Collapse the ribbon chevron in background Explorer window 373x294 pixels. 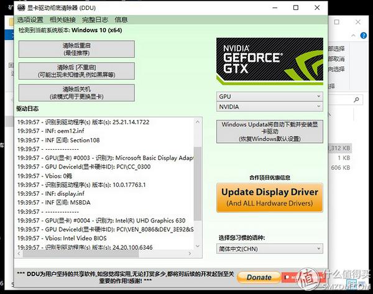tap(353, 35)
